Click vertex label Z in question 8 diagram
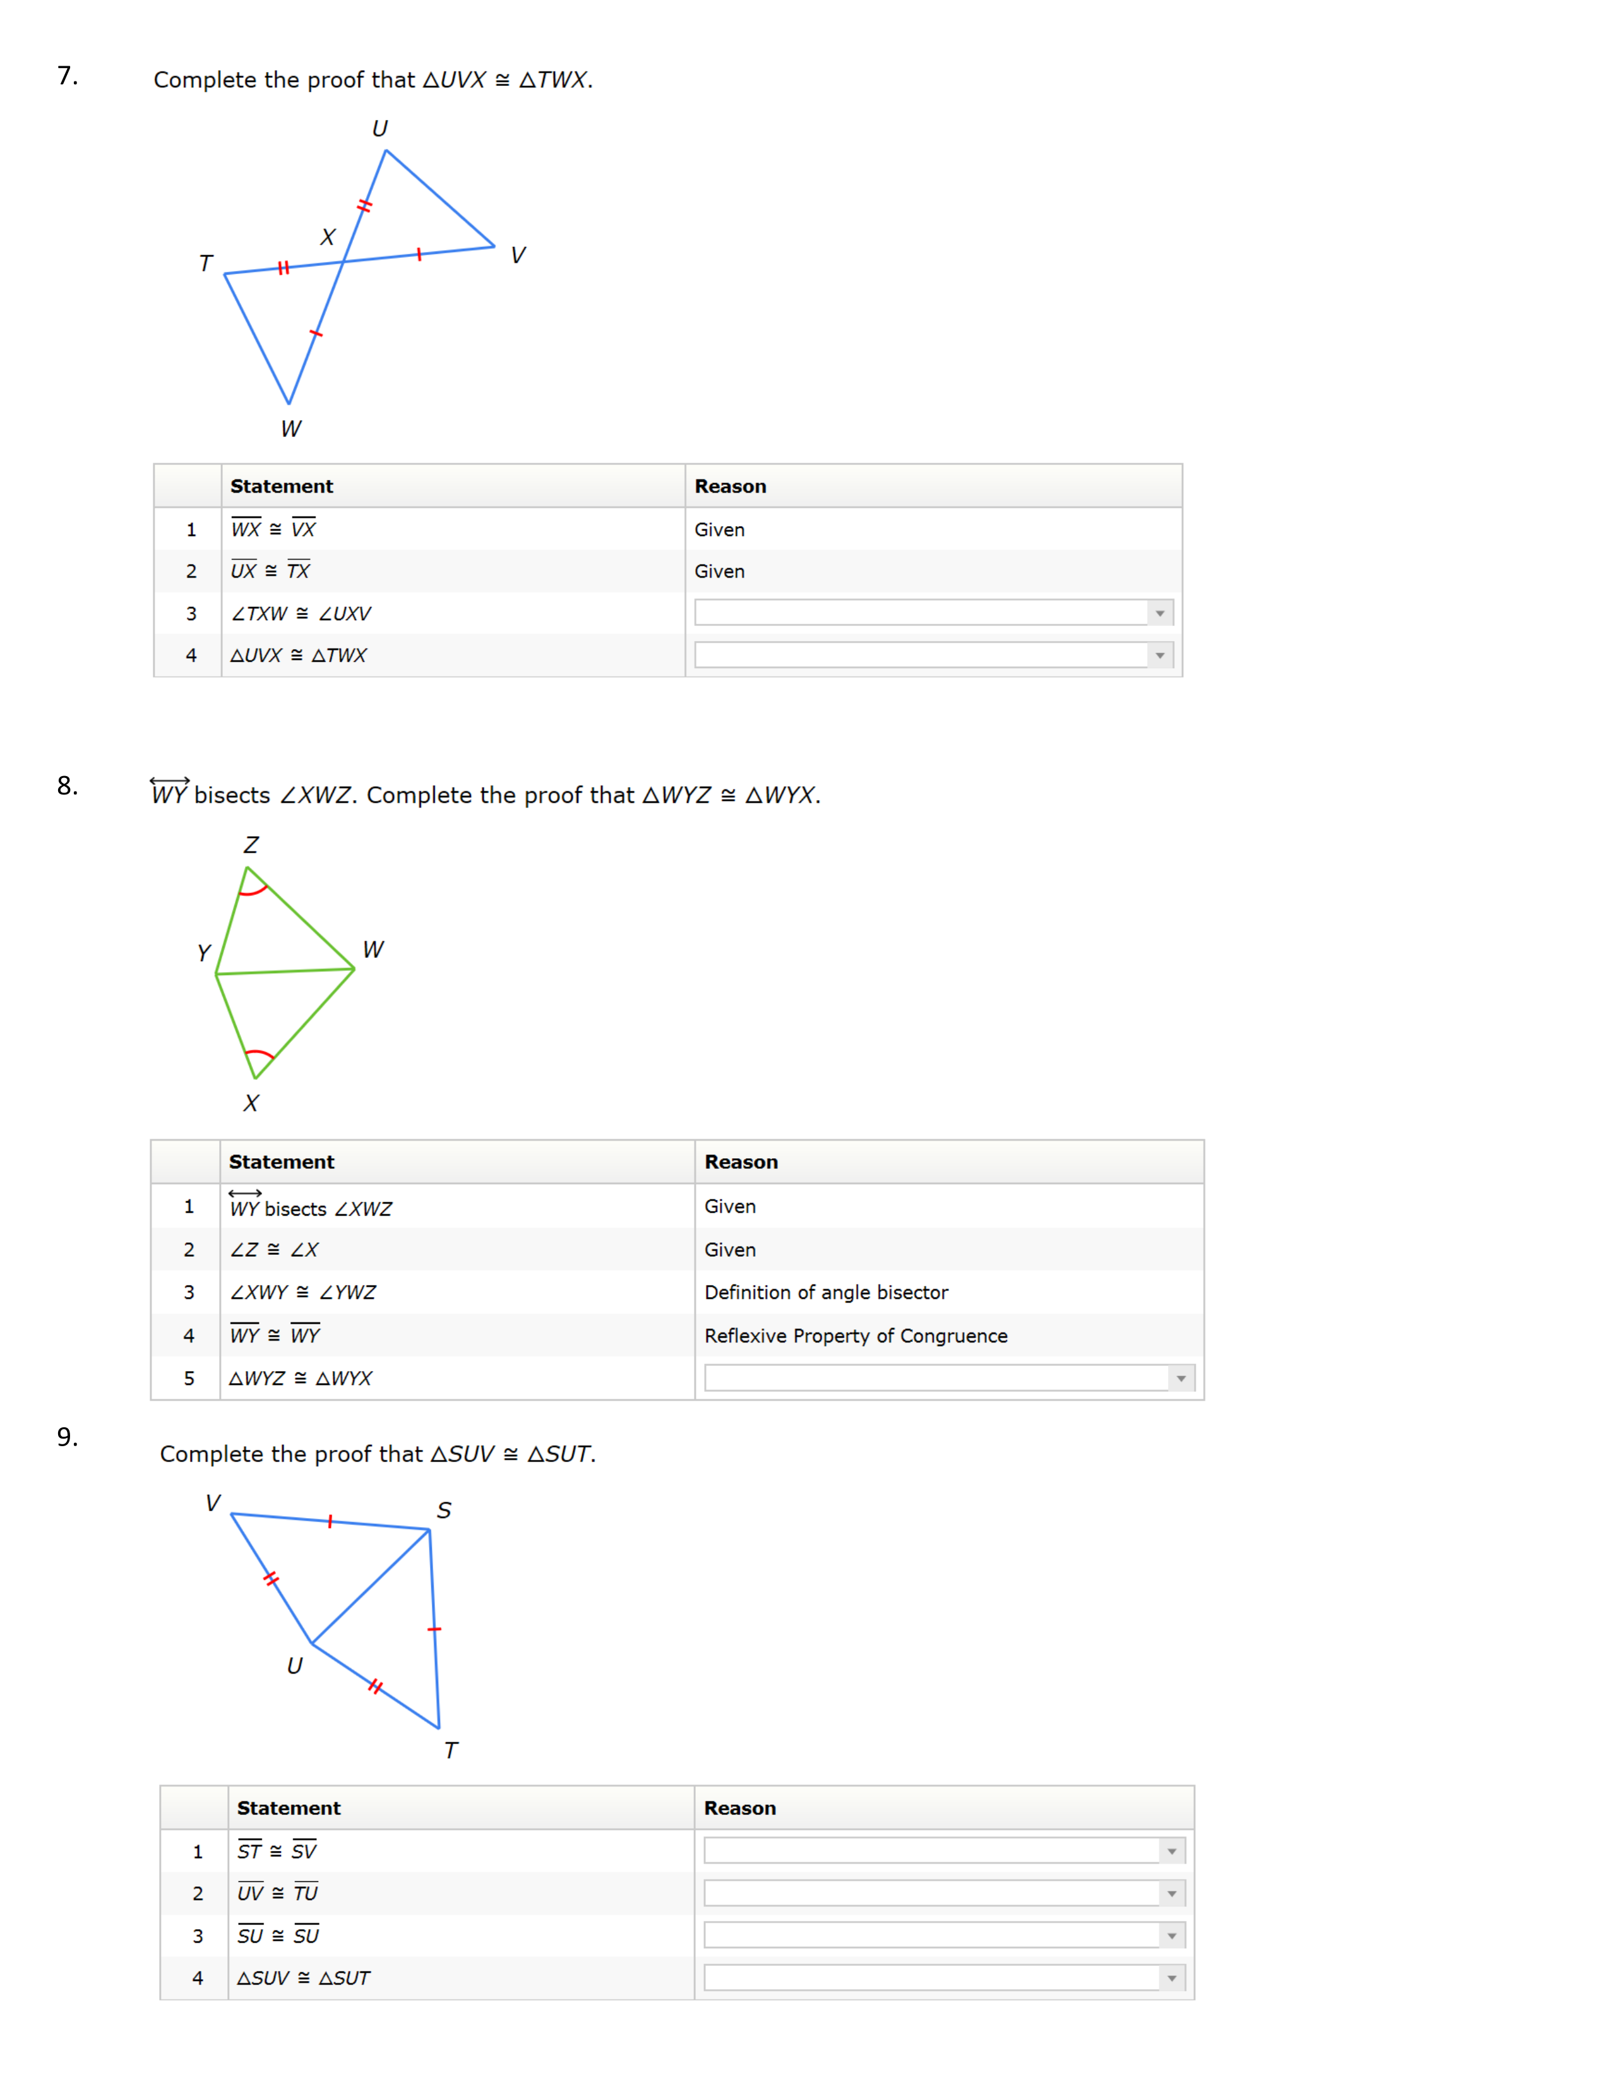 (251, 846)
